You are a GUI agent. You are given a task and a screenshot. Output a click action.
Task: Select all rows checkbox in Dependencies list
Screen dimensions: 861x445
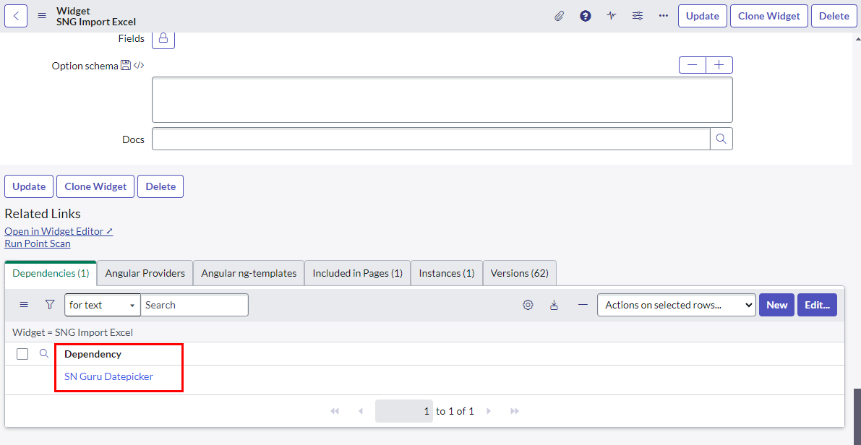coord(22,354)
